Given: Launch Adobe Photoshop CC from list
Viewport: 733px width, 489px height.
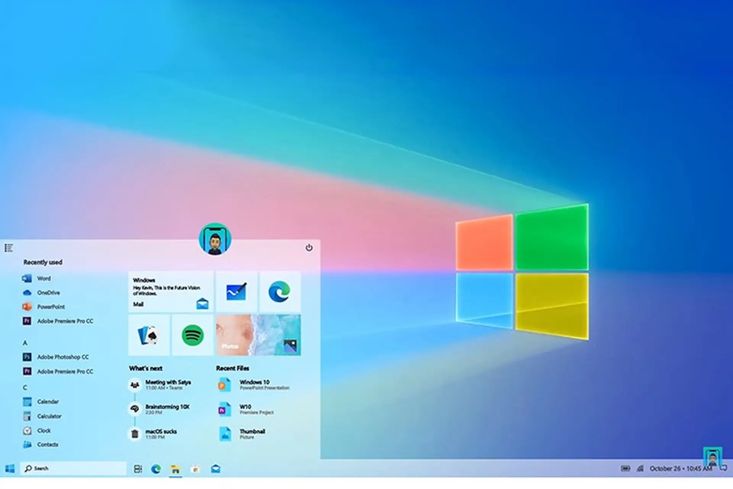Looking at the screenshot, I should [56, 357].
